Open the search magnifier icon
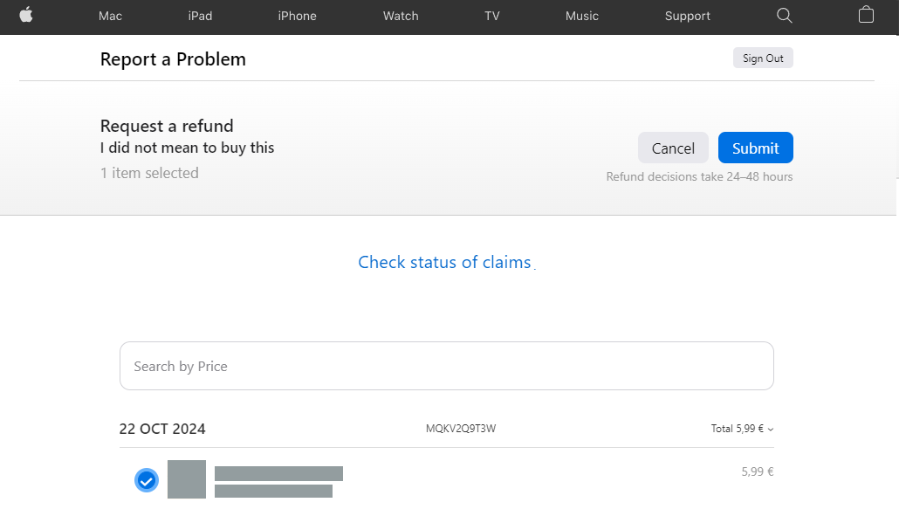The height and width of the screenshot is (516, 899). 785,16
